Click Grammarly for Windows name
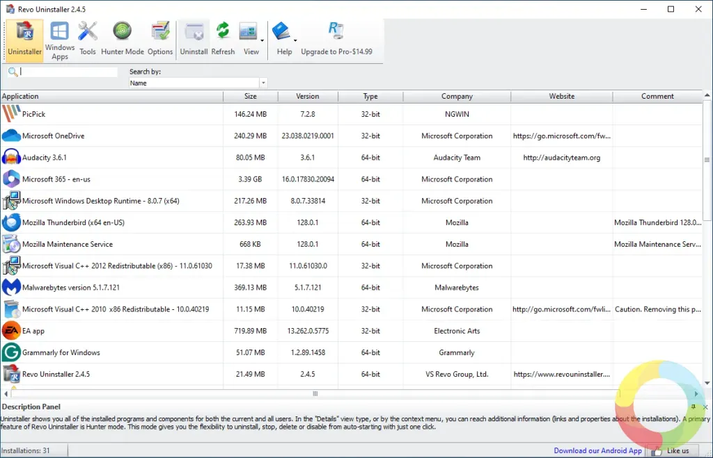This screenshot has width=713, height=458. 61,352
